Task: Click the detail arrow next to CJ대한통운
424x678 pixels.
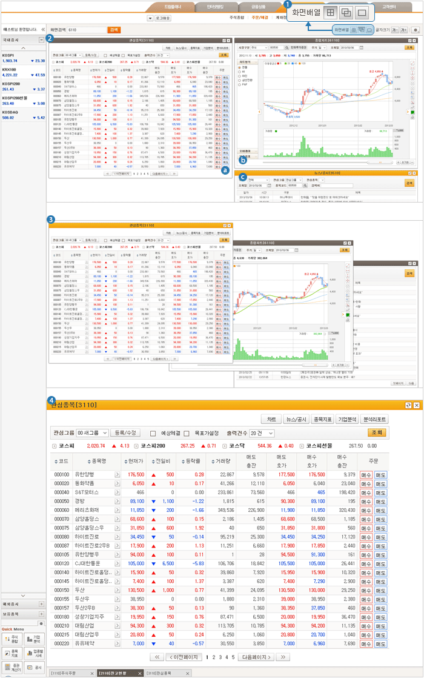Action: 117,564
